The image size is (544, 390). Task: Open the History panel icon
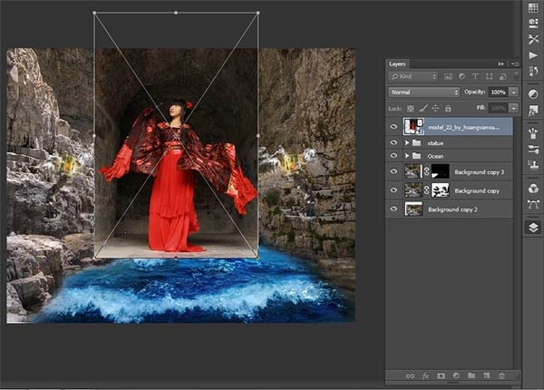click(533, 71)
